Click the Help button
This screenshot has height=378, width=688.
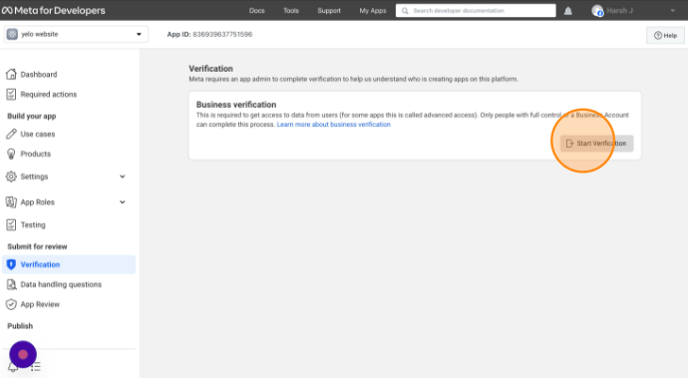665,36
